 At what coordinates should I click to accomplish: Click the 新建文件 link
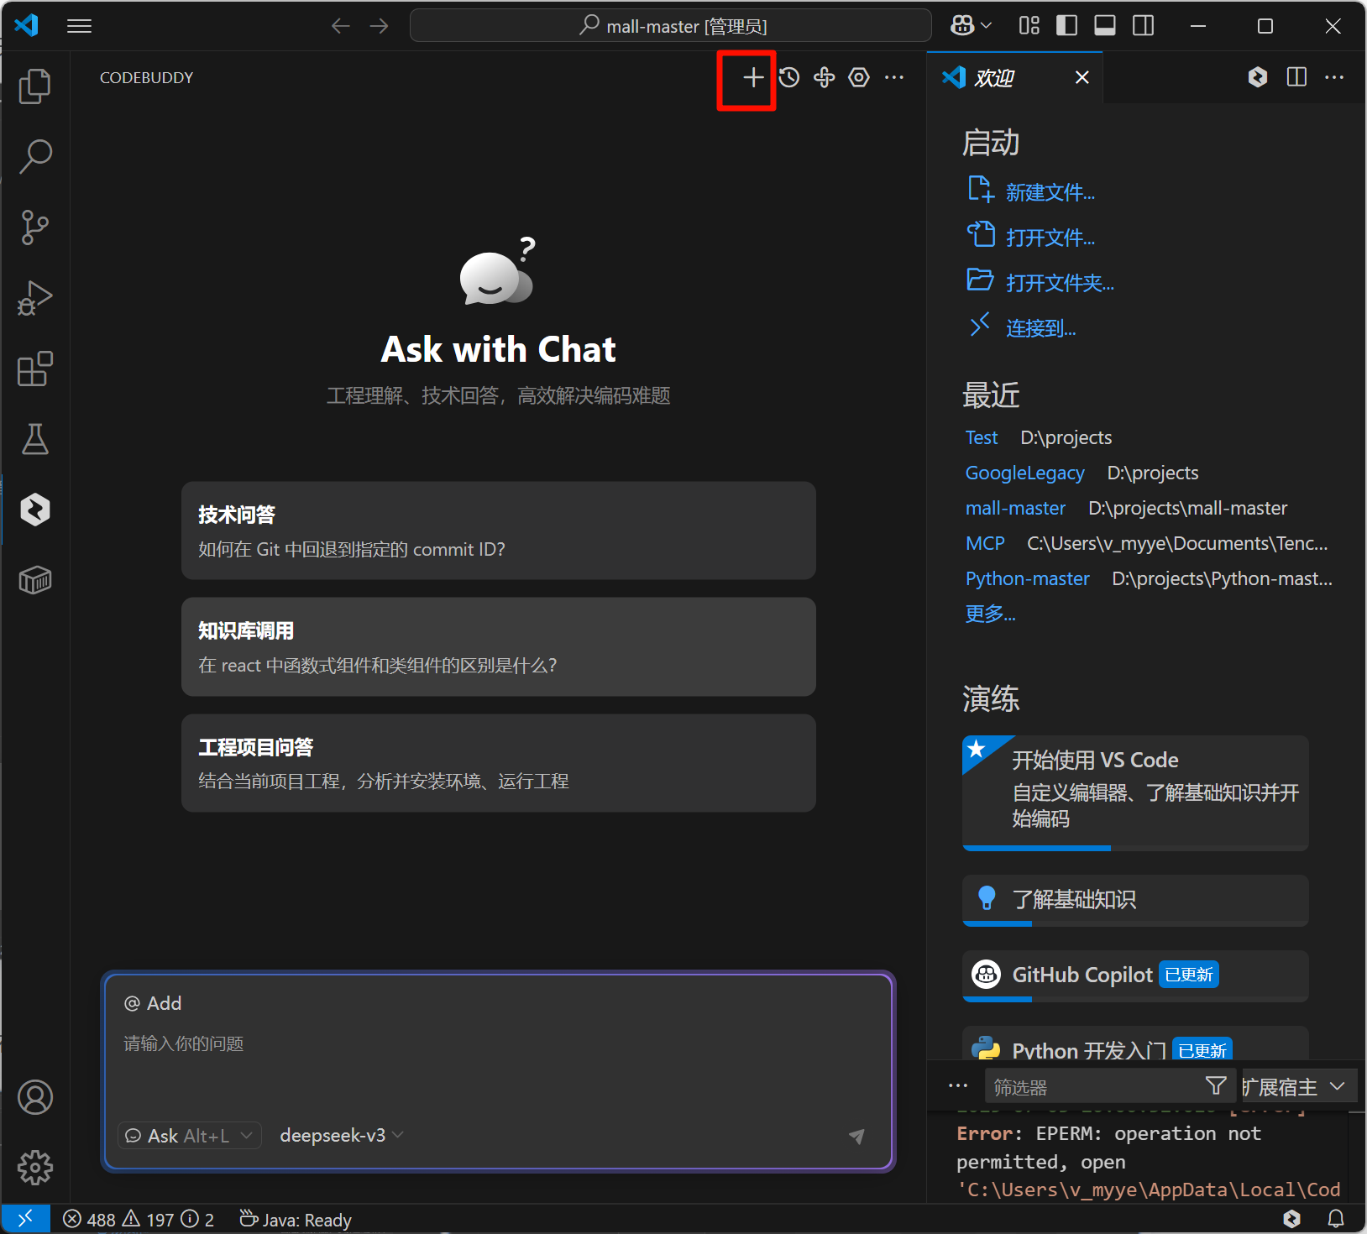click(1050, 192)
